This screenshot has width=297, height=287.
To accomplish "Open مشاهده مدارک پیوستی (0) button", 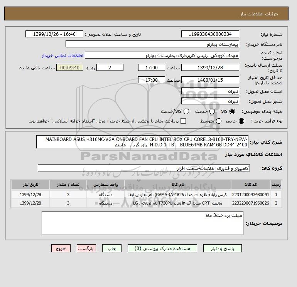I will [162, 248].
